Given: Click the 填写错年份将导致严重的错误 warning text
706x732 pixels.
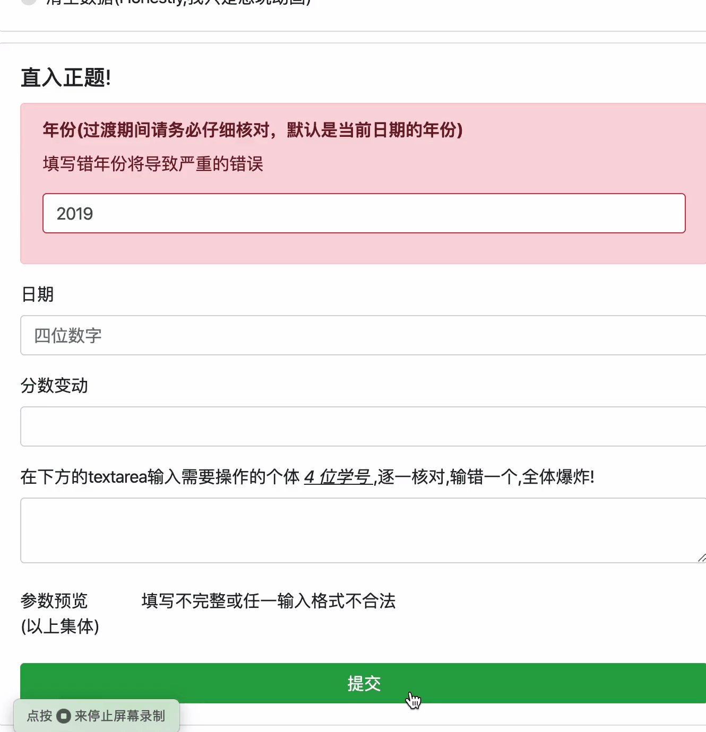Looking at the screenshot, I should 153,164.
